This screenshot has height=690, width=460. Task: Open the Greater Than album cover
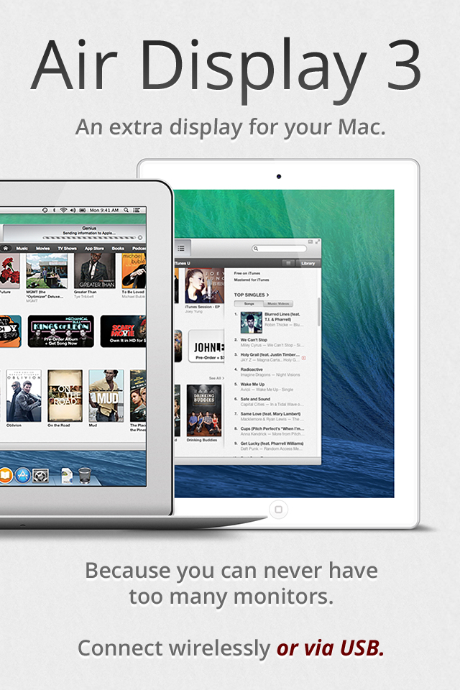click(95, 271)
